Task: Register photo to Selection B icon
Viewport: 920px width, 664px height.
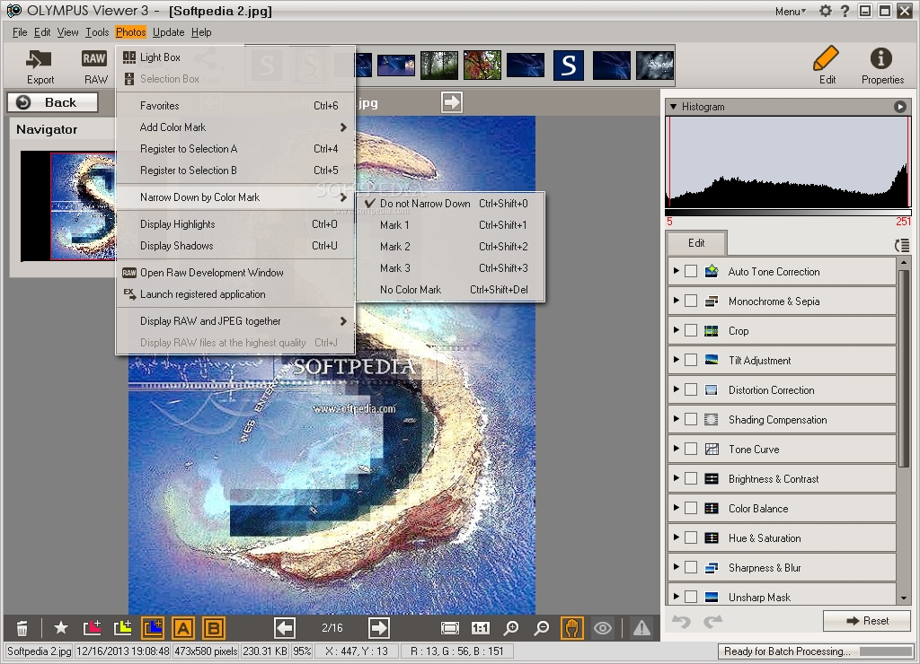Action: pyautogui.click(x=214, y=628)
